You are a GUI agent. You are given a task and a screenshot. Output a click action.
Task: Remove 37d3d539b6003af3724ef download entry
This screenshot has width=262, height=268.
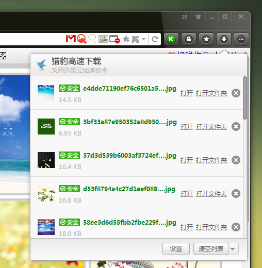[236, 160]
